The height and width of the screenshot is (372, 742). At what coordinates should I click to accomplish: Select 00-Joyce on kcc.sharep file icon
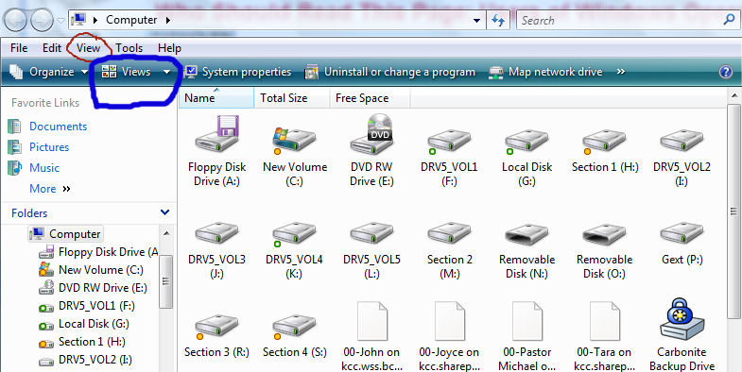point(449,321)
